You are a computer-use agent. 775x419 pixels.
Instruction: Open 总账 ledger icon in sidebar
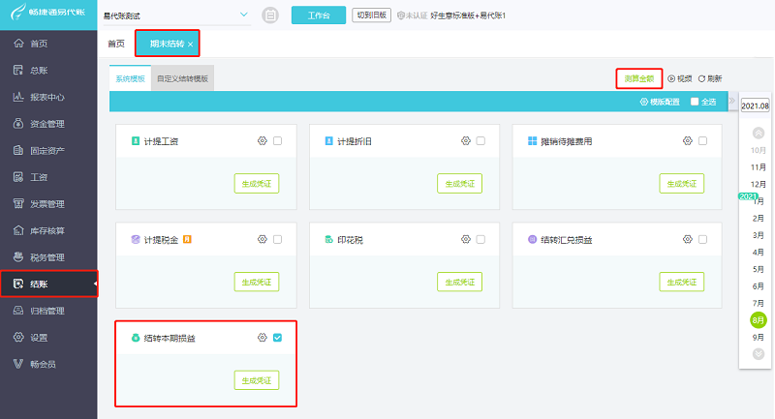(x=18, y=70)
